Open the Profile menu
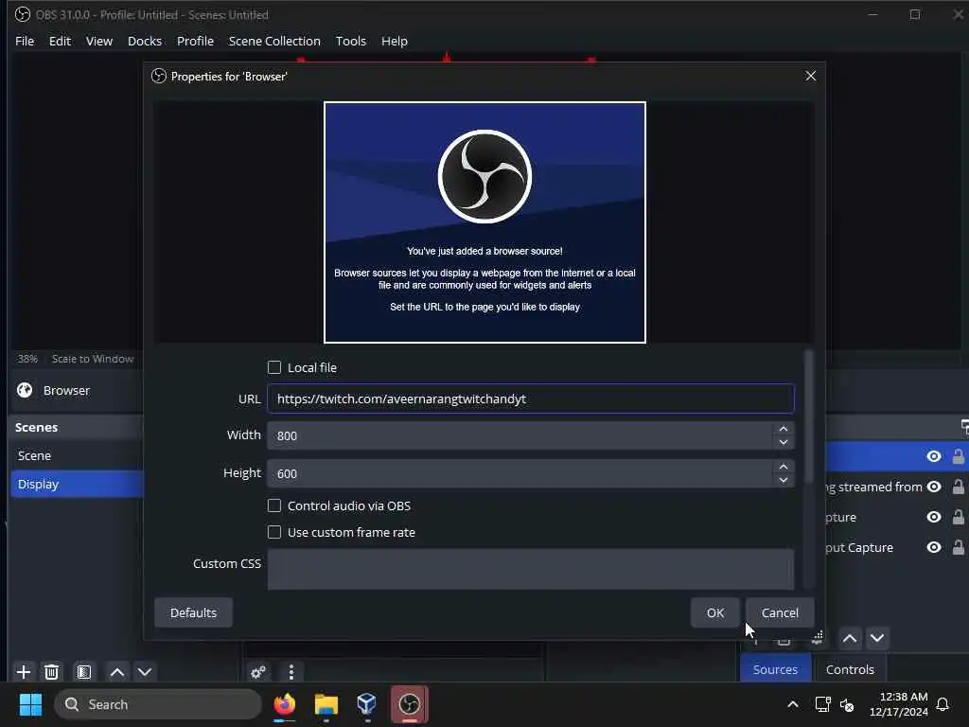 pyautogui.click(x=195, y=41)
